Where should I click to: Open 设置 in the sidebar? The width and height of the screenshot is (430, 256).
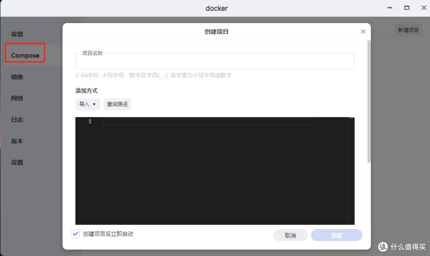click(x=17, y=162)
